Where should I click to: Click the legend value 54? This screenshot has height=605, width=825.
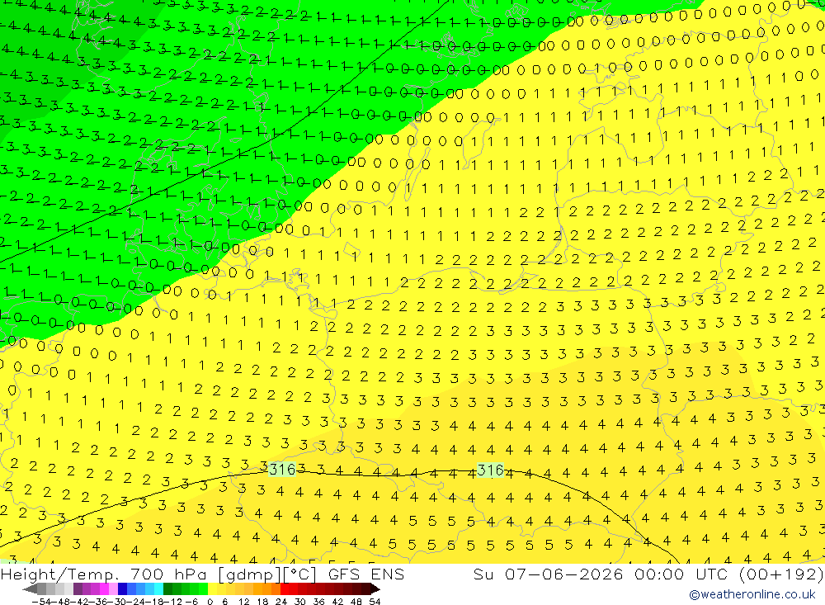coord(375,602)
